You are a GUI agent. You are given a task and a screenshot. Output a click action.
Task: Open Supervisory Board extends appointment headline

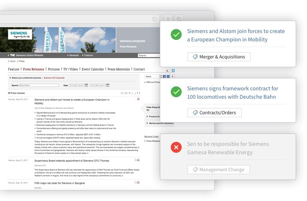point(72,161)
